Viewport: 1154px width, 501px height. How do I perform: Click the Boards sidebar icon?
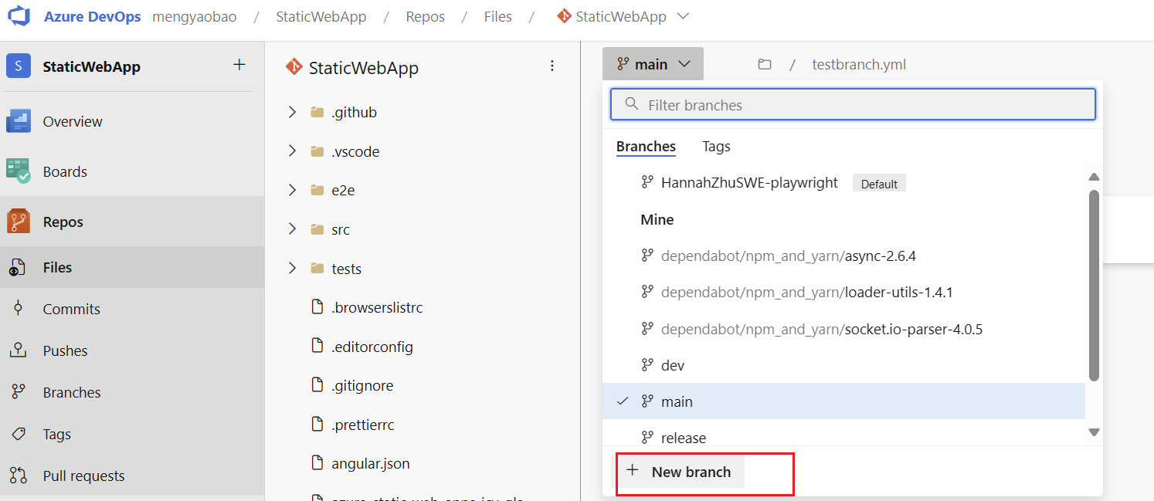tap(19, 171)
